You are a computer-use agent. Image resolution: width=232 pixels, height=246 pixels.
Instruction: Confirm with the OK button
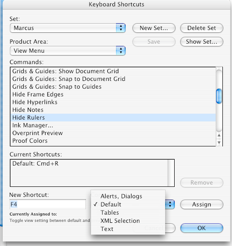point(202,228)
